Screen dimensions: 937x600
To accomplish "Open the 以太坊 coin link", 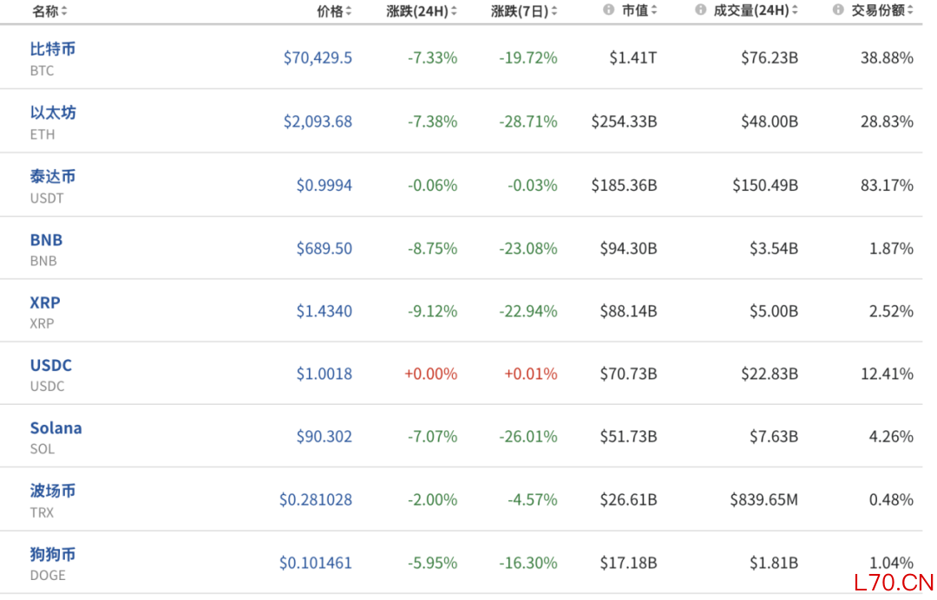I will [53, 113].
